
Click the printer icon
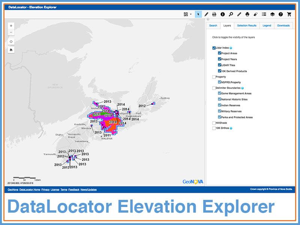click(x=247, y=14)
